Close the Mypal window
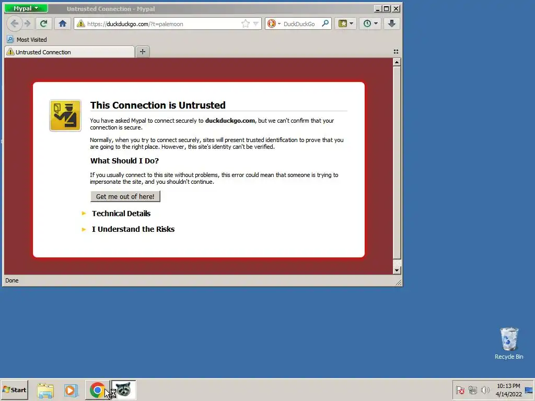Screen dimensions: 535x401 pos(396,8)
